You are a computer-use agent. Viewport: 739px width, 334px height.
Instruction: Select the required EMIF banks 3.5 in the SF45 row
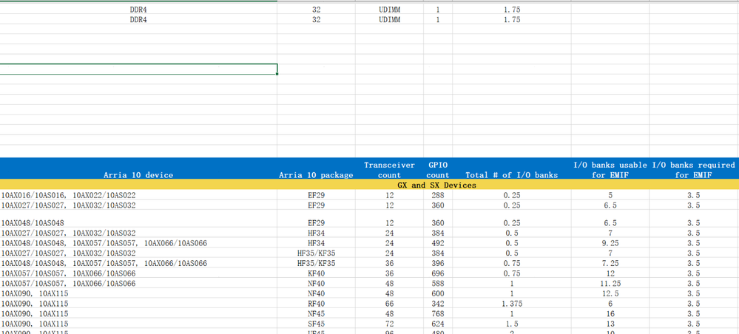(693, 324)
